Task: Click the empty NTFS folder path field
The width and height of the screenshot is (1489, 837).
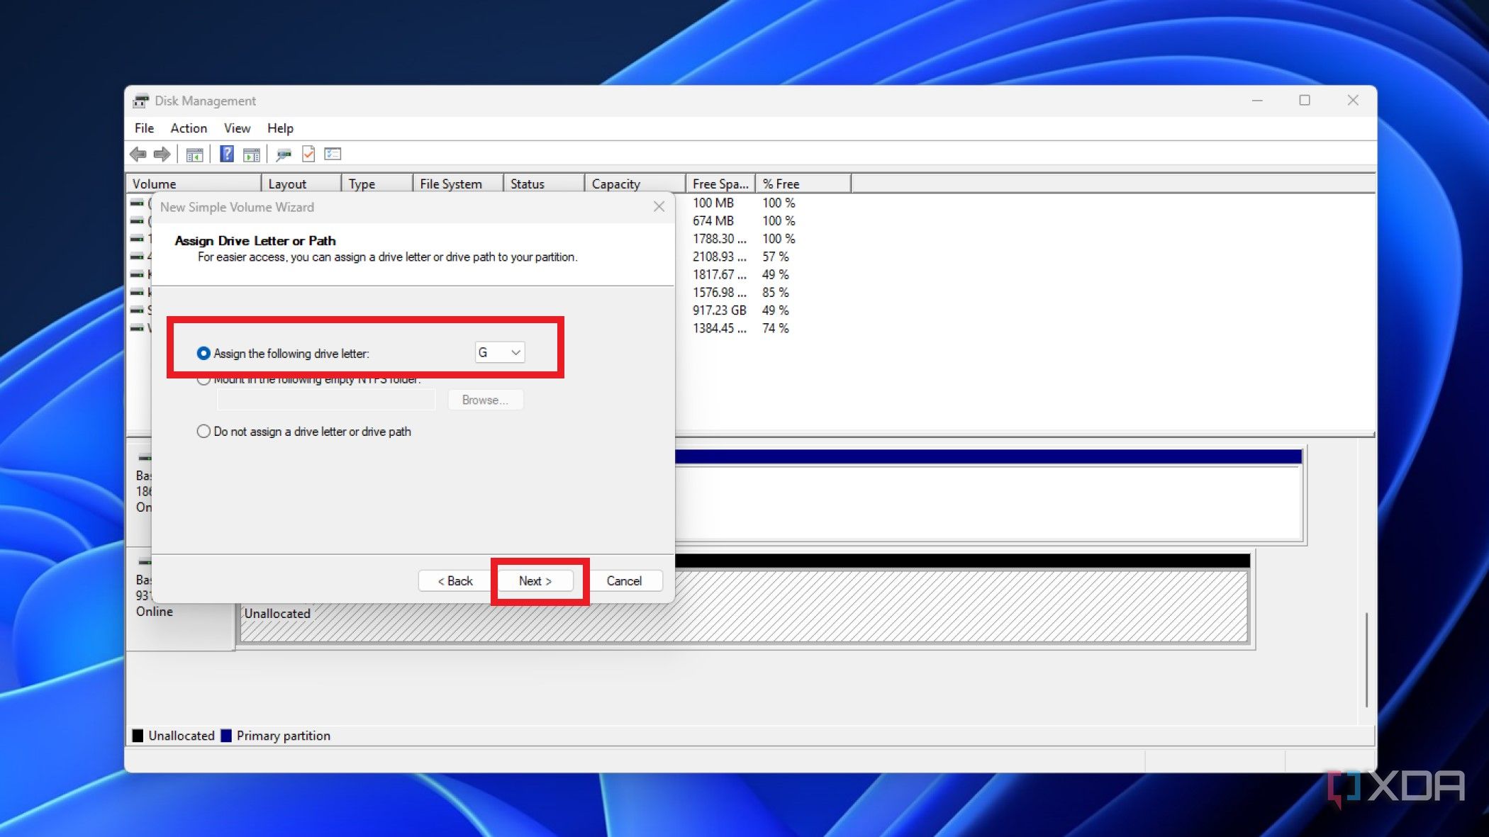Action: 326,400
